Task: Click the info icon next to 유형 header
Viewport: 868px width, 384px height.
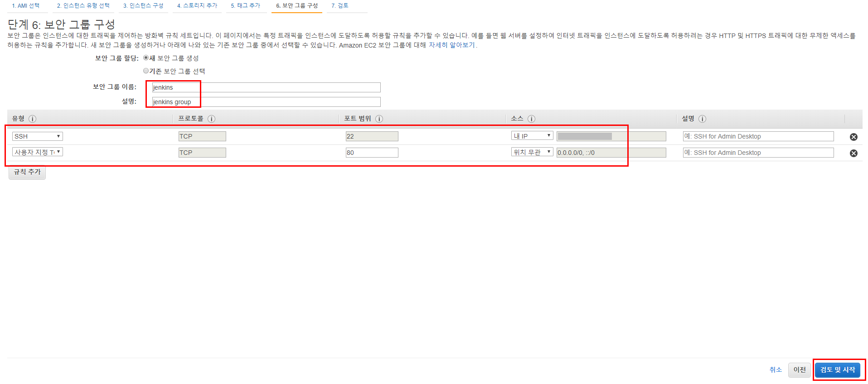Action: pyautogui.click(x=32, y=119)
